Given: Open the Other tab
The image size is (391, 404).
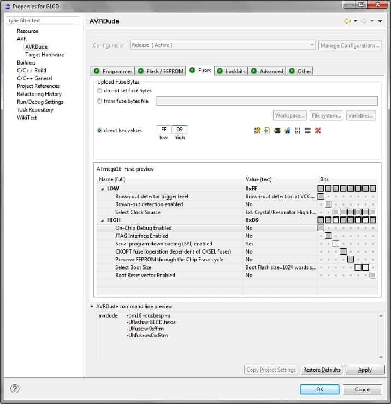Looking at the screenshot, I should click(300, 71).
